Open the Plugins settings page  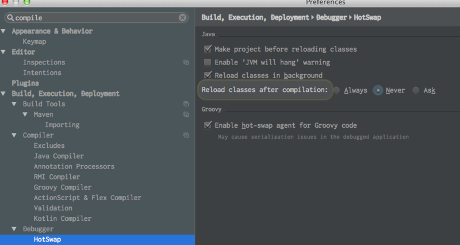[x=25, y=83]
